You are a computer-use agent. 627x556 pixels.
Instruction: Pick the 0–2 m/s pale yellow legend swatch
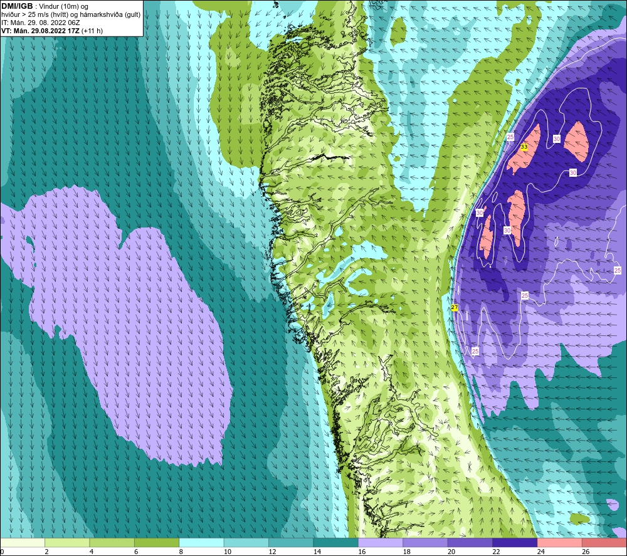pyautogui.click(x=23, y=542)
